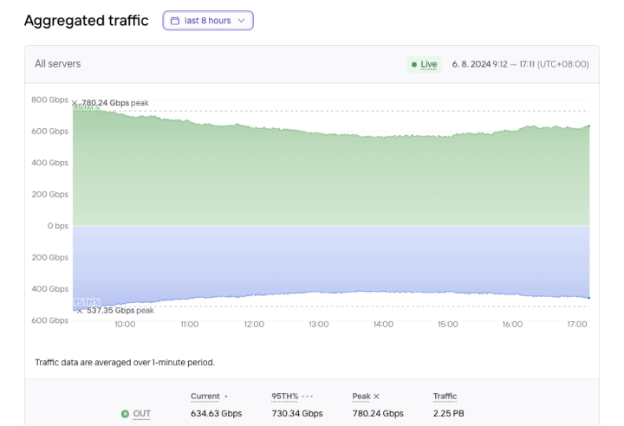Click the latest data point on green line
This screenshot has width=624, height=426.
pos(589,126)
